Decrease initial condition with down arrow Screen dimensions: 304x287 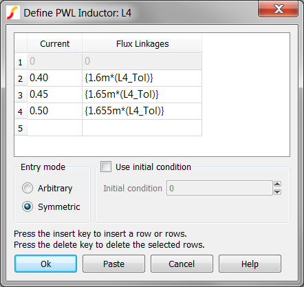click(x=277, y=192)
